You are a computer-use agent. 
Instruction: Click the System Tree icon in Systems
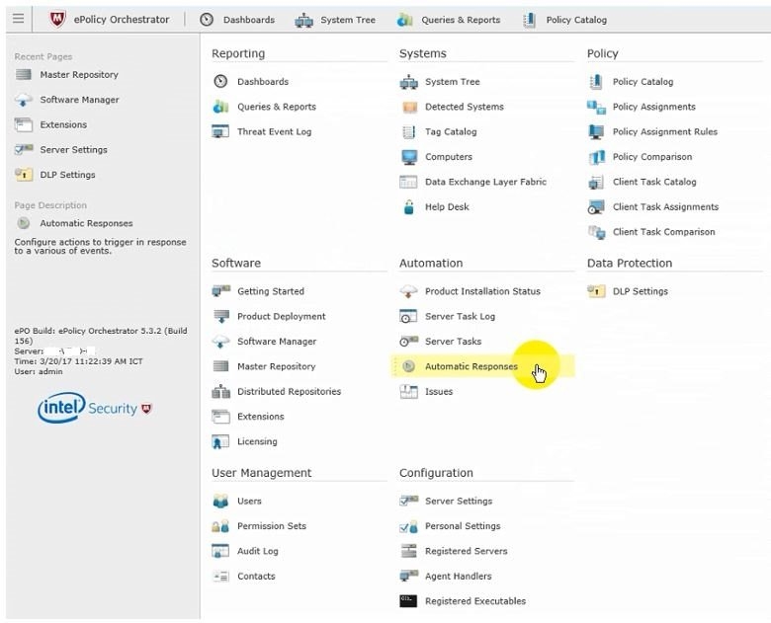(408, 82)
